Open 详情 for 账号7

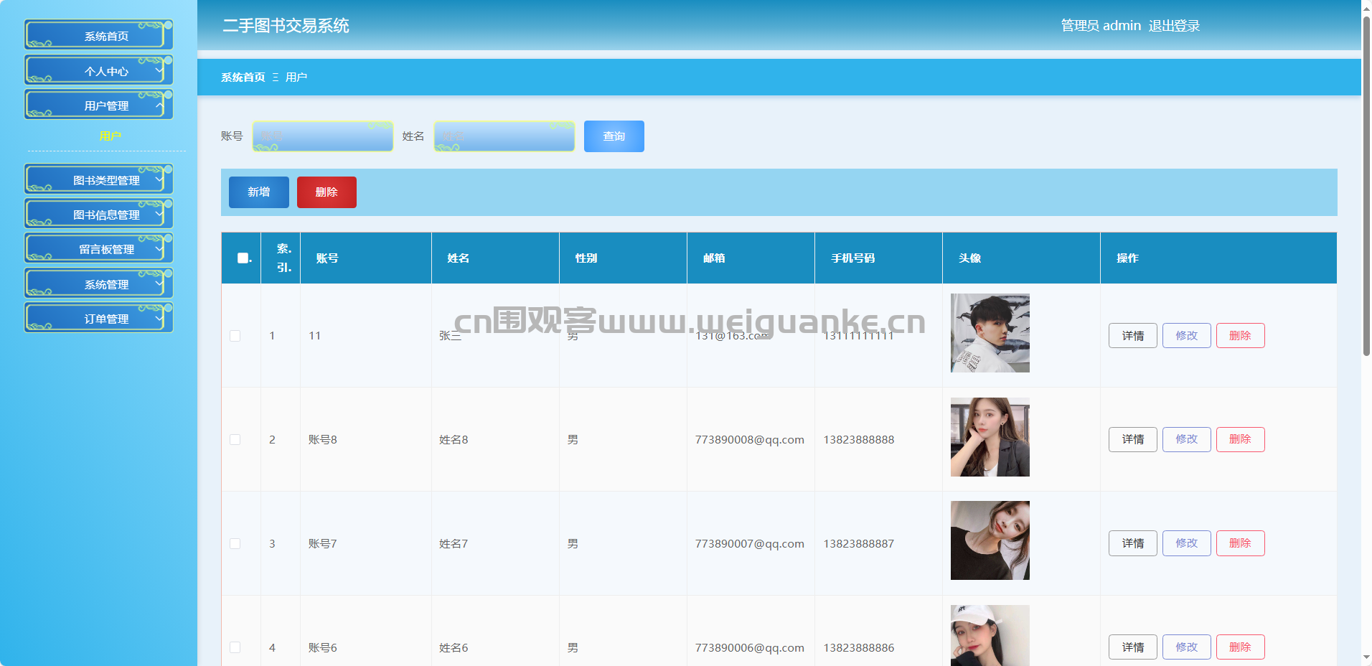pyautogui.click(x=1133, y=543)
